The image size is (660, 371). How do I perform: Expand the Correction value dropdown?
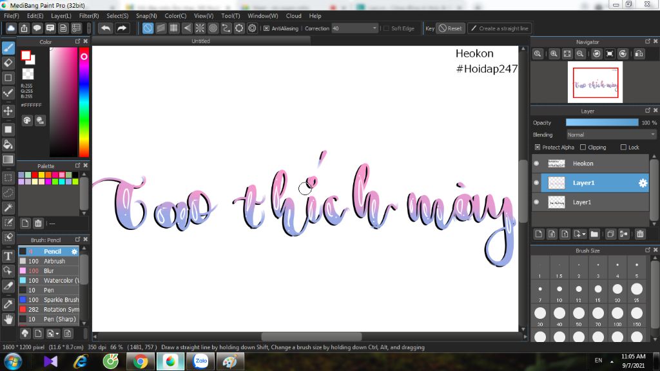pos(374,28)
